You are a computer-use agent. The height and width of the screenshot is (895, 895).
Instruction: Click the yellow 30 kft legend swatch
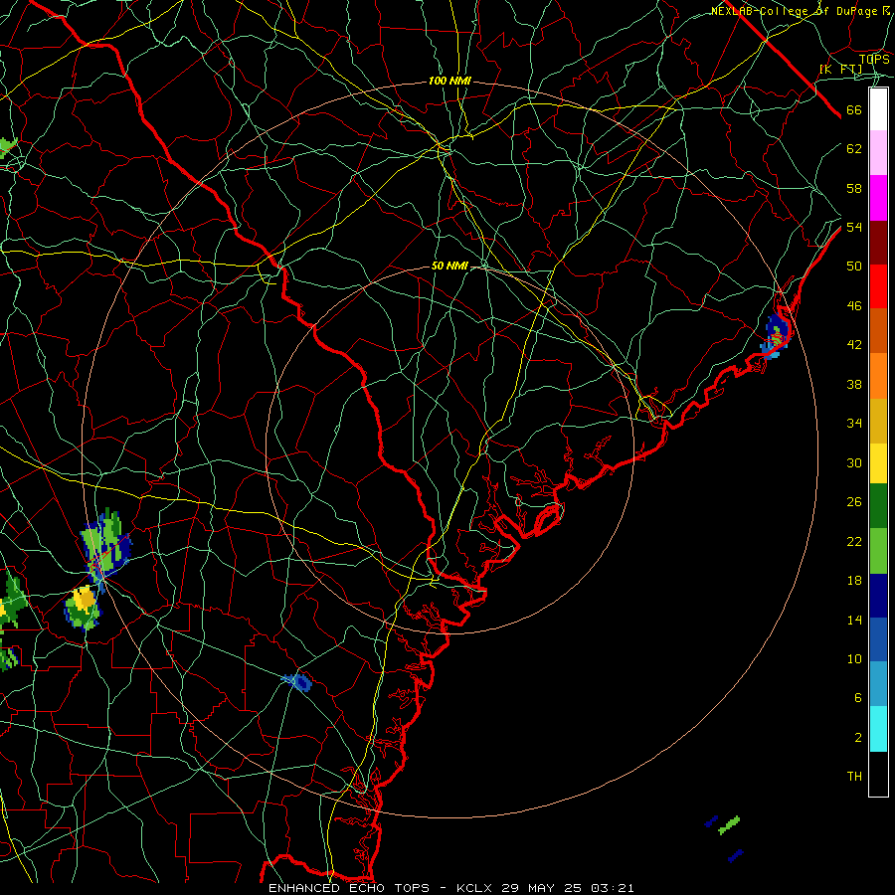[878, 463]
